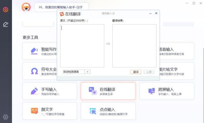Click the 颜文字 card title
Viewport: 204px width, 123px height.
click(47, 109)
